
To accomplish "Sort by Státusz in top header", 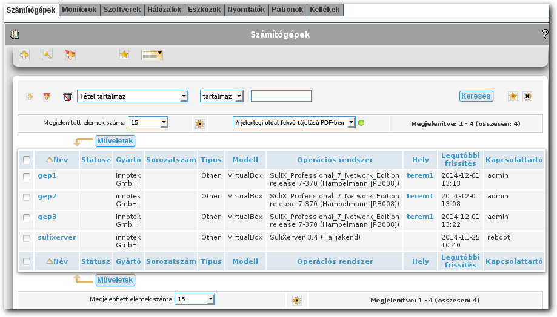I will click(x=96, y=160).
